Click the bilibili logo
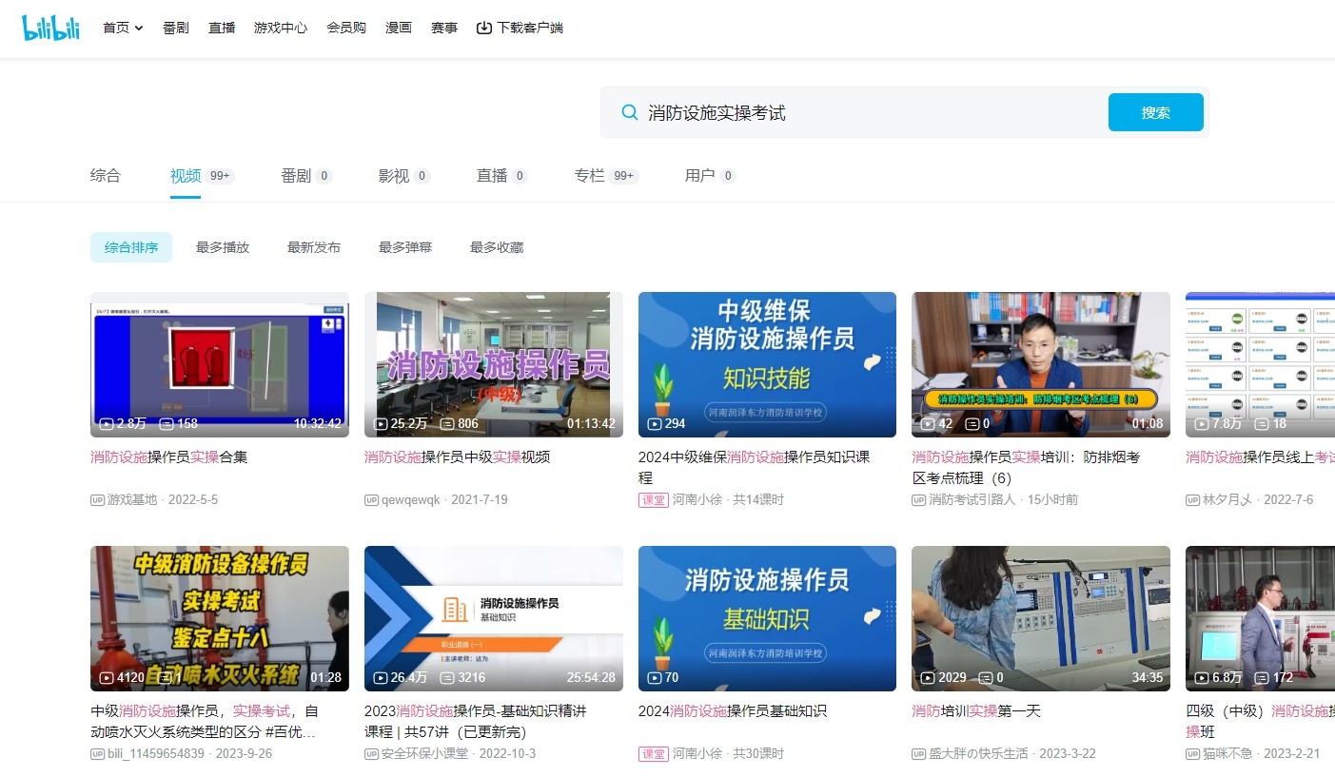Screen dimensions: 1335x777 coord(51,29)
